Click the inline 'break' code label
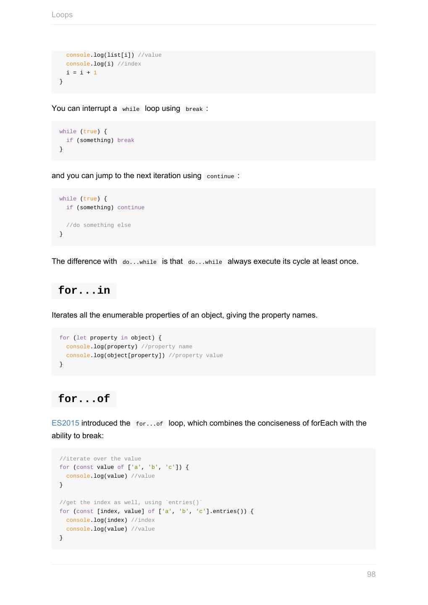 point(194,109)
